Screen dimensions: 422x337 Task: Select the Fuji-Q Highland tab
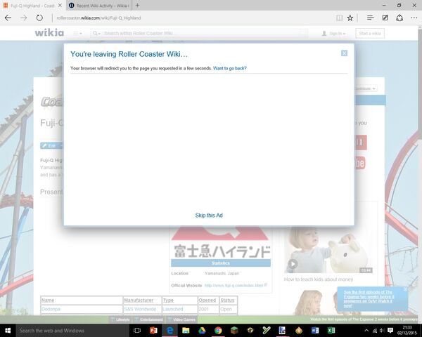[x=30, y=6]
